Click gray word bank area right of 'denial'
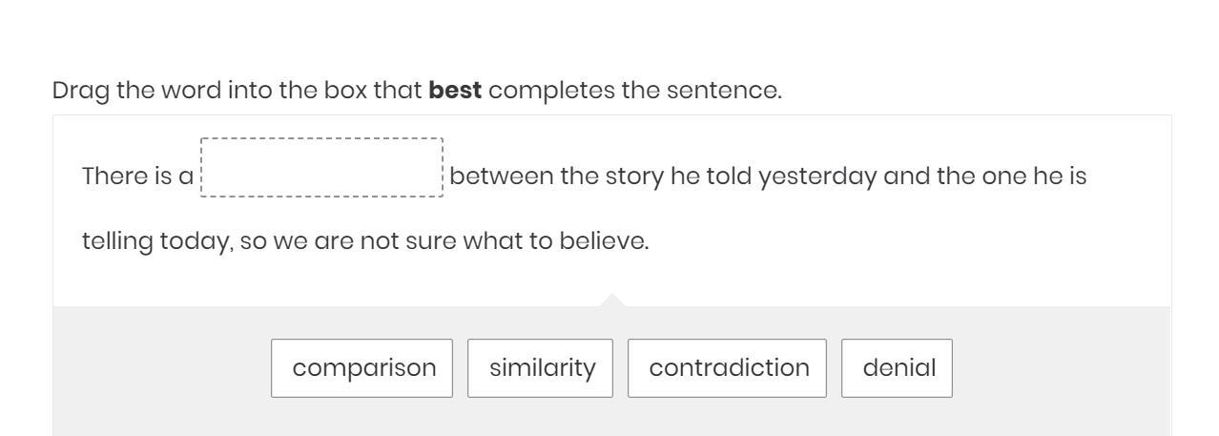This screenshot has width=1219, height=436. (1059, 368)
